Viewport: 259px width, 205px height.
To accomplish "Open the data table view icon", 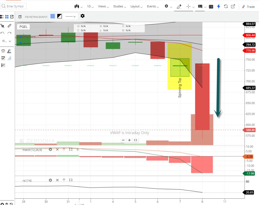I will [x=211, y=7].
